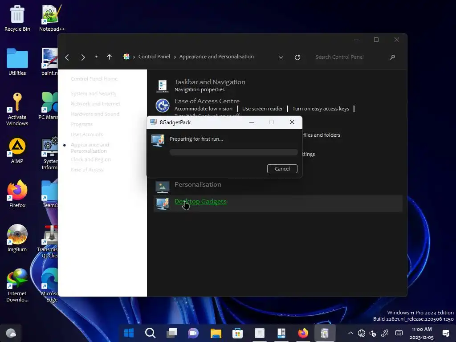This screenshot has height=342, width=456.
Task: Open Control Panel Home in sidebar
Action: point(94,79)
